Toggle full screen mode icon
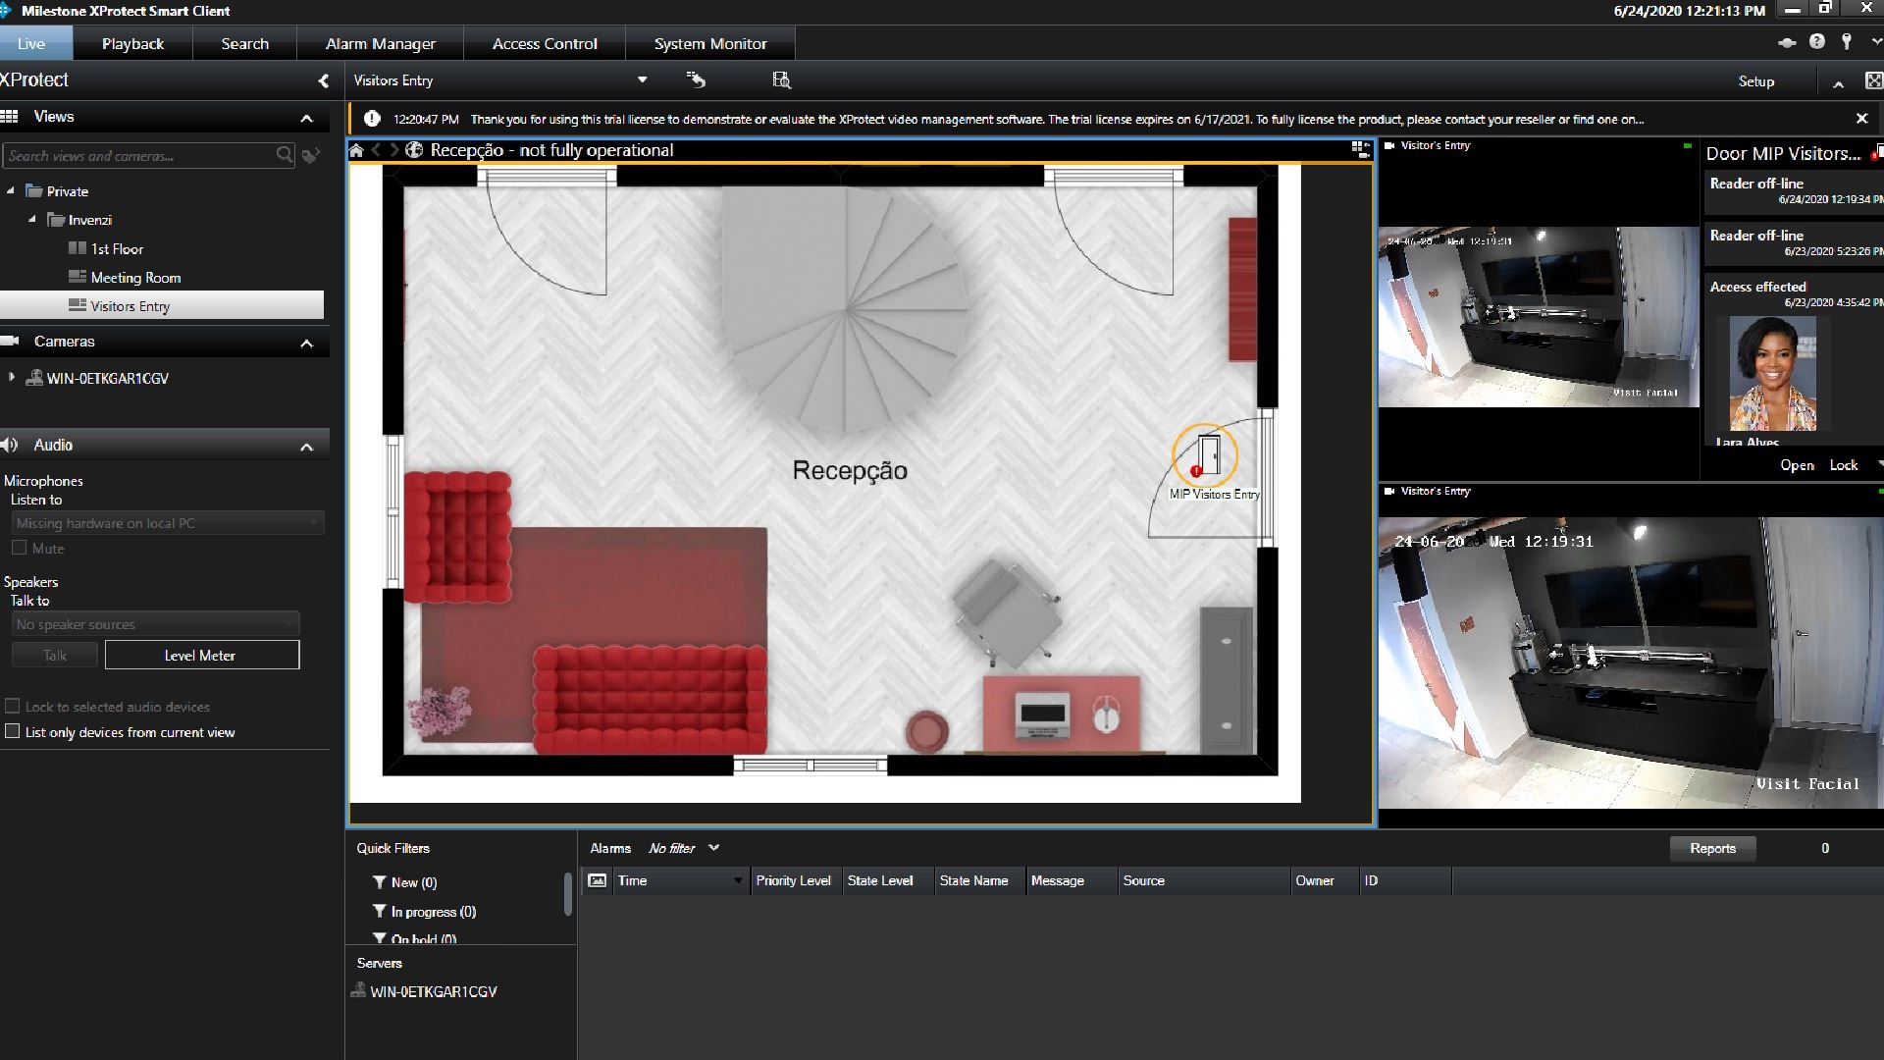The image size is (1884, 1060). point(1873,80)
